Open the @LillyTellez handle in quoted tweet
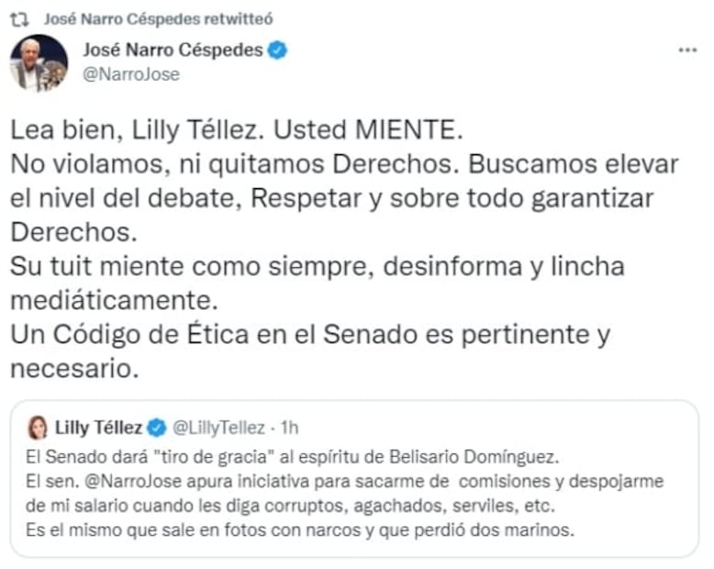Viewport: 714px width, 569px height. pos(218,428)
